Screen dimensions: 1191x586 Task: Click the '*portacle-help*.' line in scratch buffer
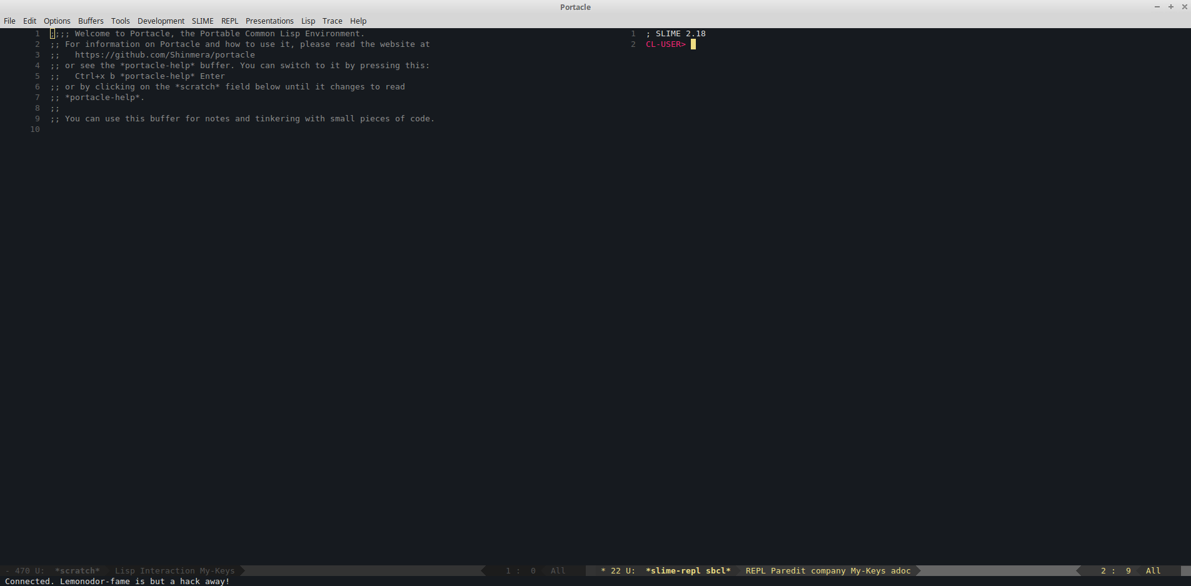[x=98, y=98]
